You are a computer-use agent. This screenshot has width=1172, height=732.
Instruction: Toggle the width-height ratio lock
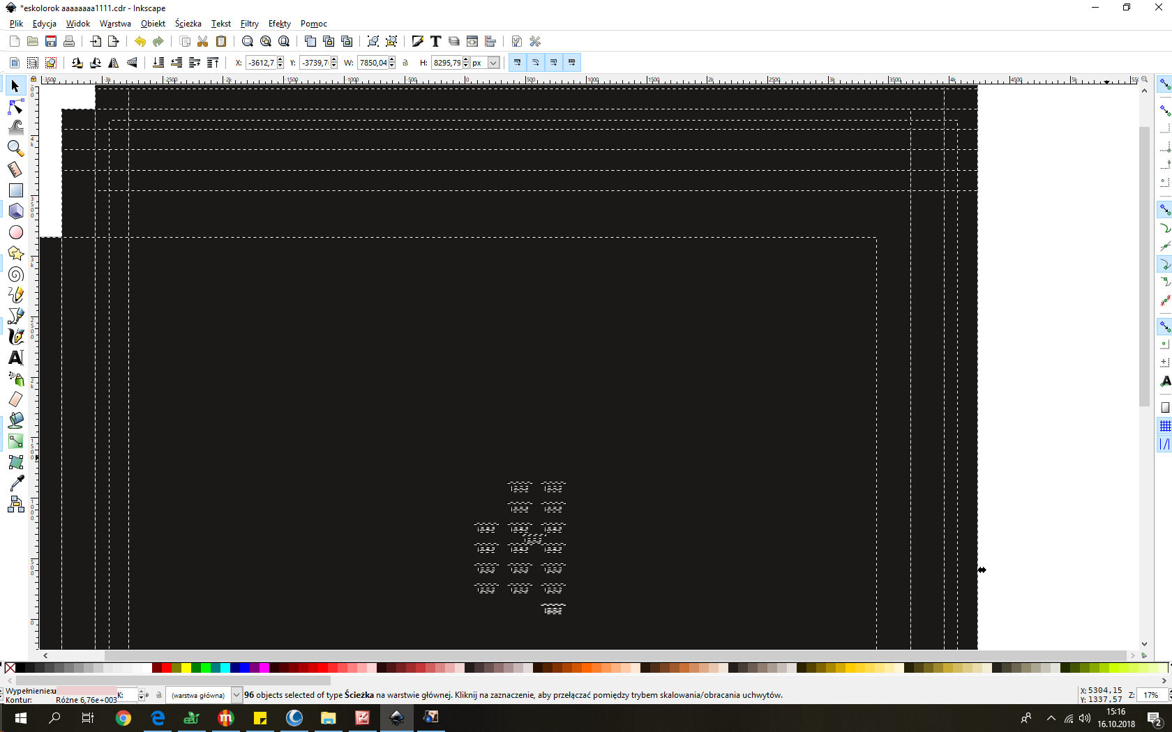click(405, 63)
